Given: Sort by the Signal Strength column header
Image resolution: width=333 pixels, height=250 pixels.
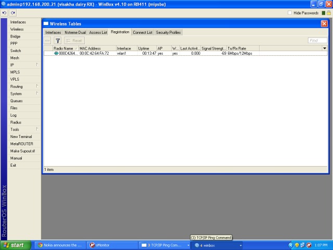Looking at the screenshot, I should [214, 48].
